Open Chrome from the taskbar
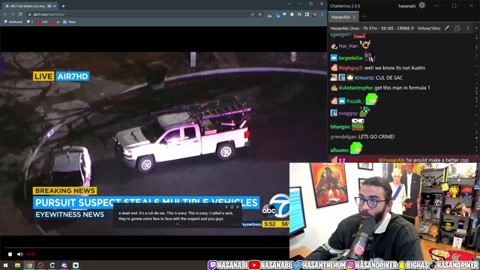The height and width of the screenshot is (270, 480). 29,265
